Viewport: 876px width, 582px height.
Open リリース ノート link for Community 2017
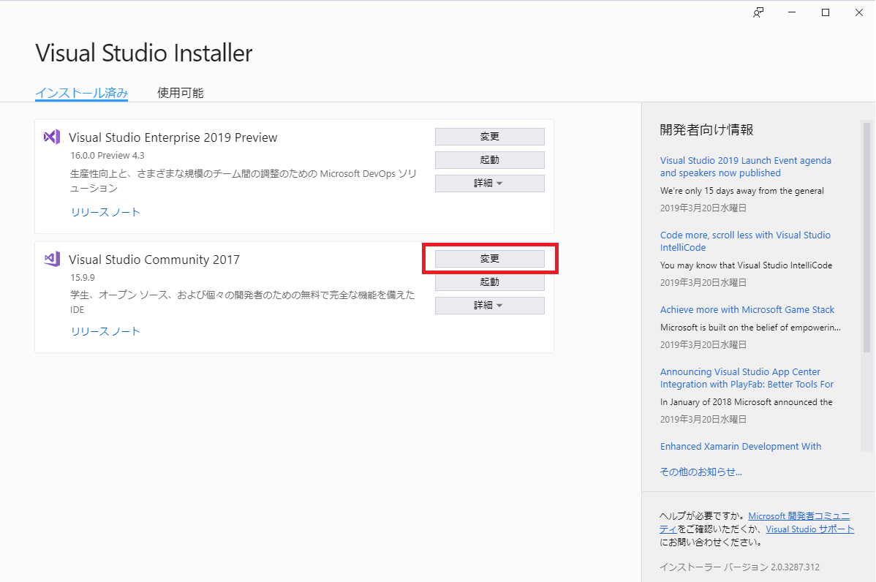[105, 331]
